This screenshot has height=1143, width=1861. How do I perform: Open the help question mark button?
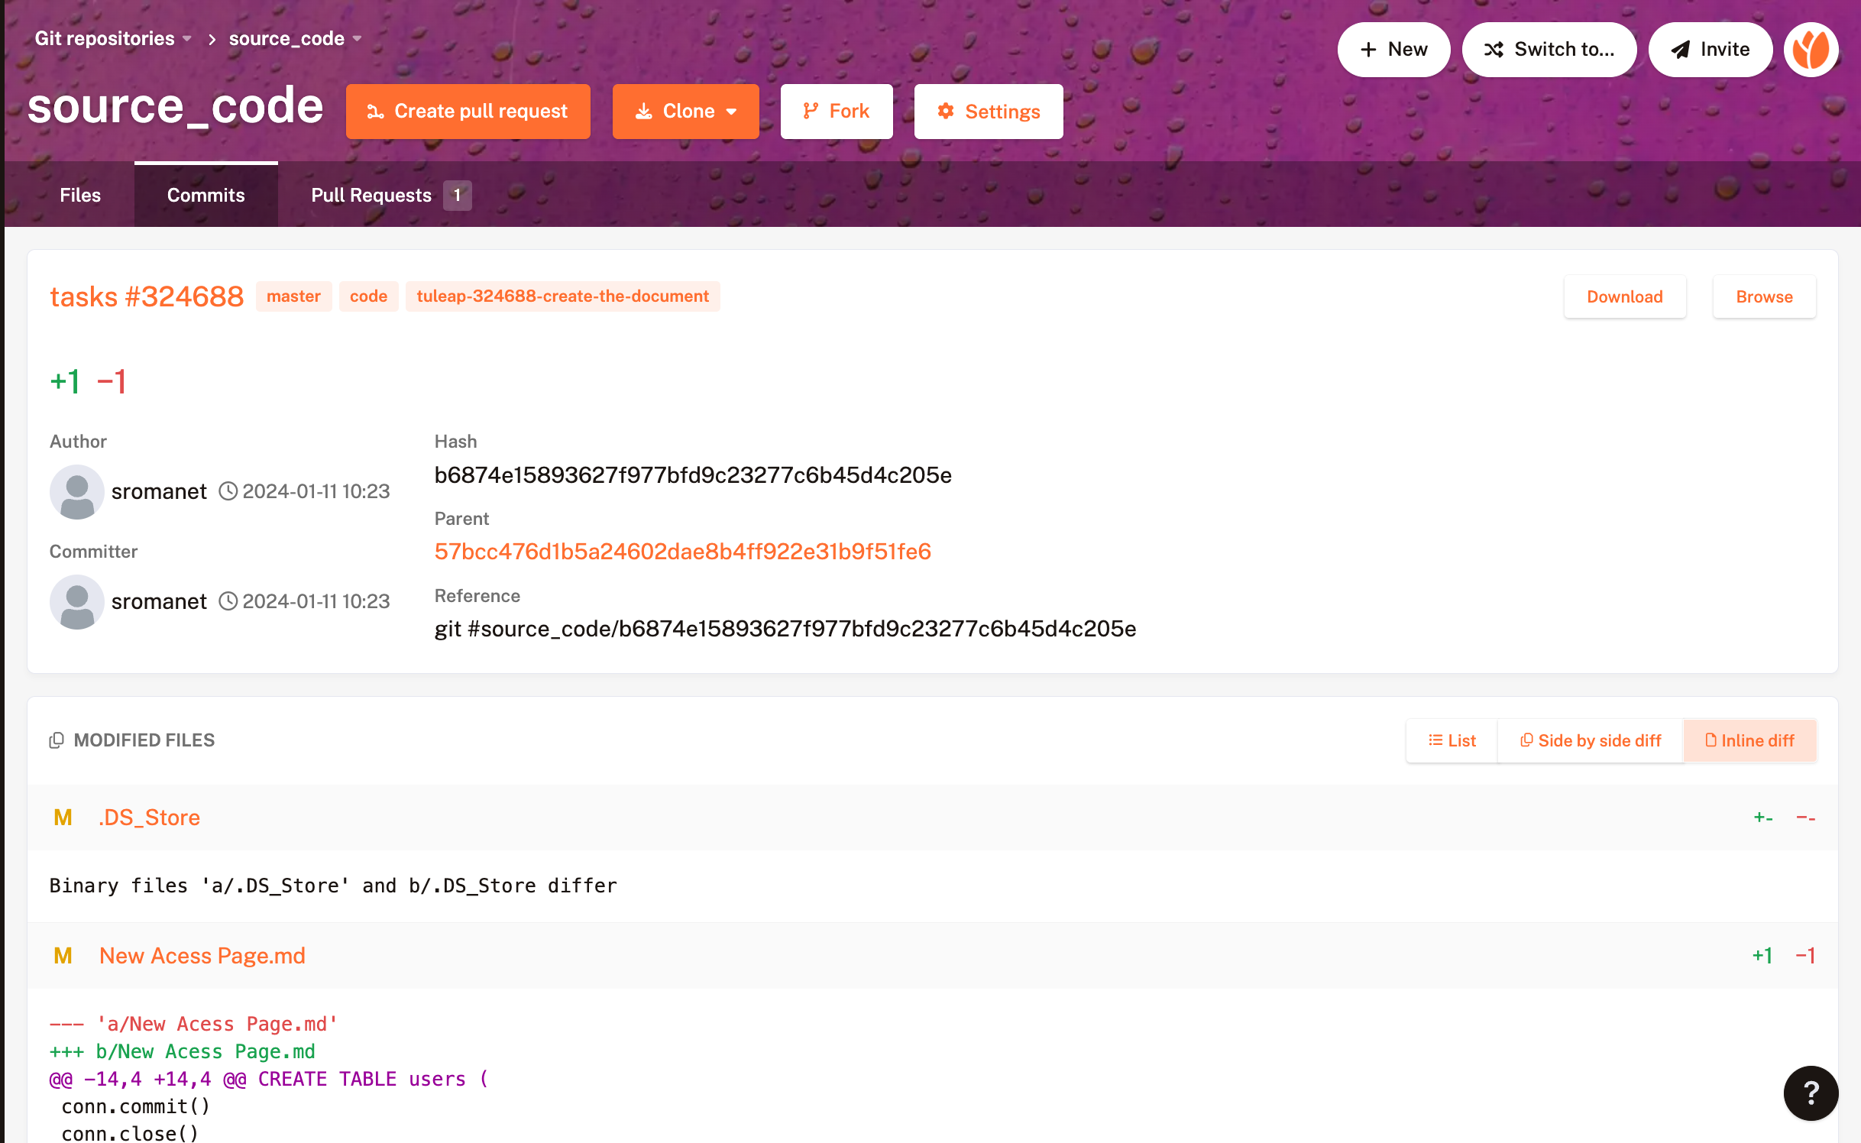(x=1811, y=1093)
